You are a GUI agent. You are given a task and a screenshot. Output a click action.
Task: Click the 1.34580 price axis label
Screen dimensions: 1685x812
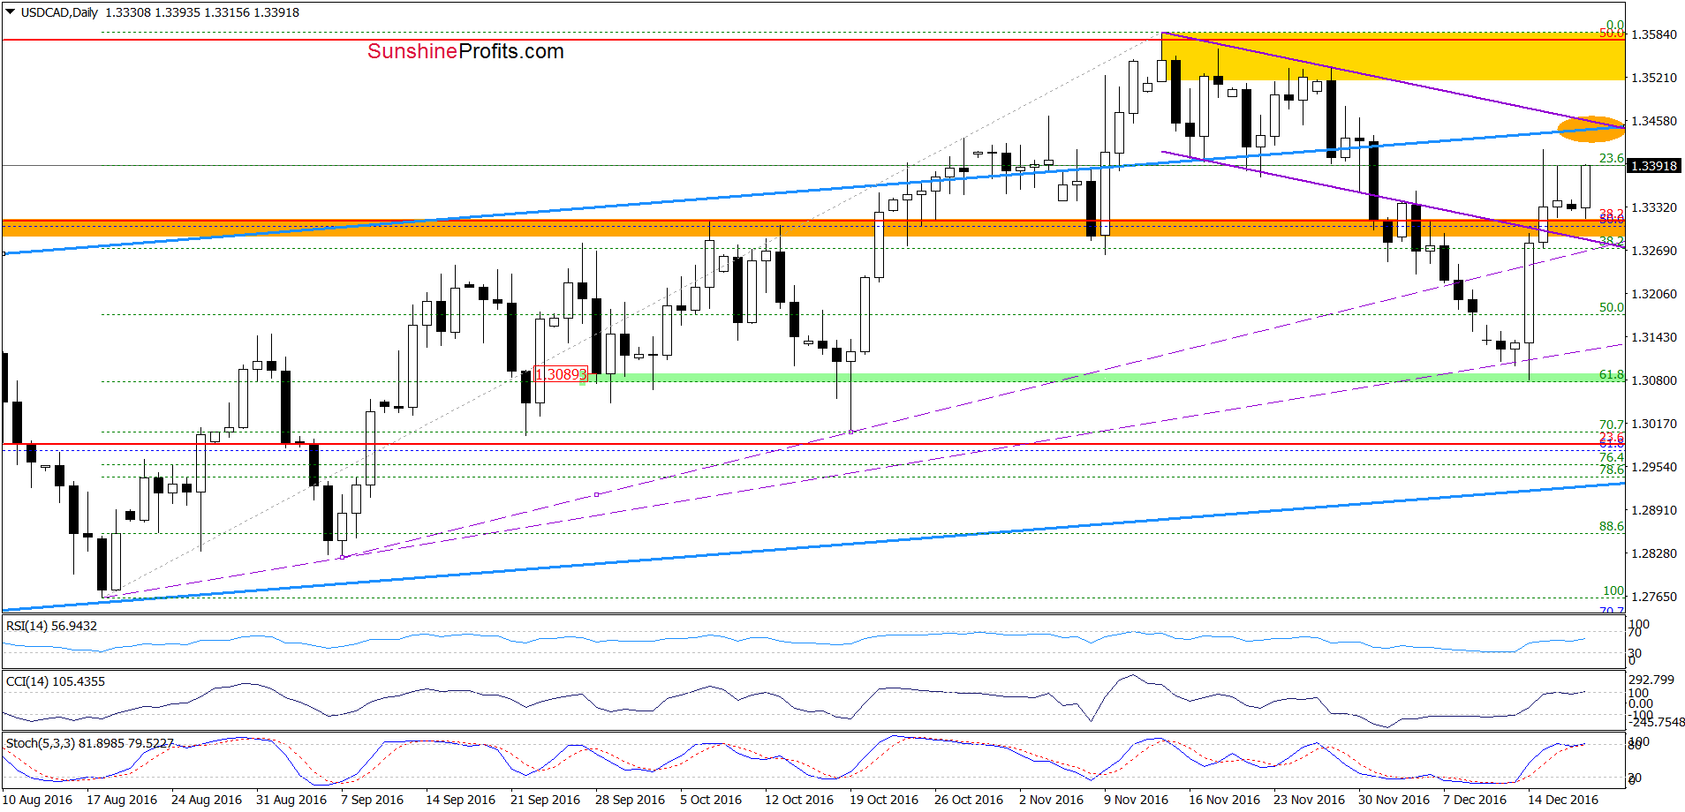tap(1653, 121)
